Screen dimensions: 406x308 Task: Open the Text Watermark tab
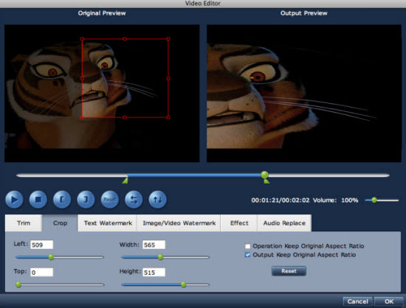pyautogui.click(x=108, y=223)
